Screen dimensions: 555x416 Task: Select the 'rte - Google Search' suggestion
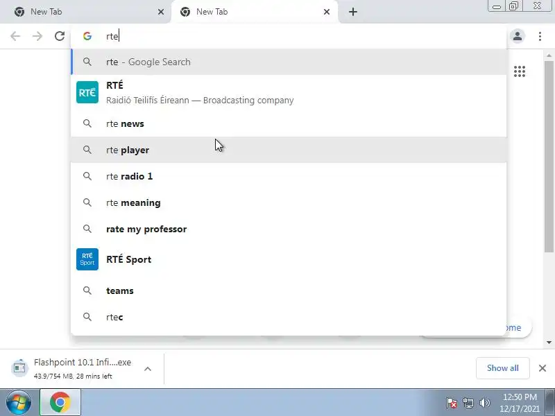pos(289,62)
